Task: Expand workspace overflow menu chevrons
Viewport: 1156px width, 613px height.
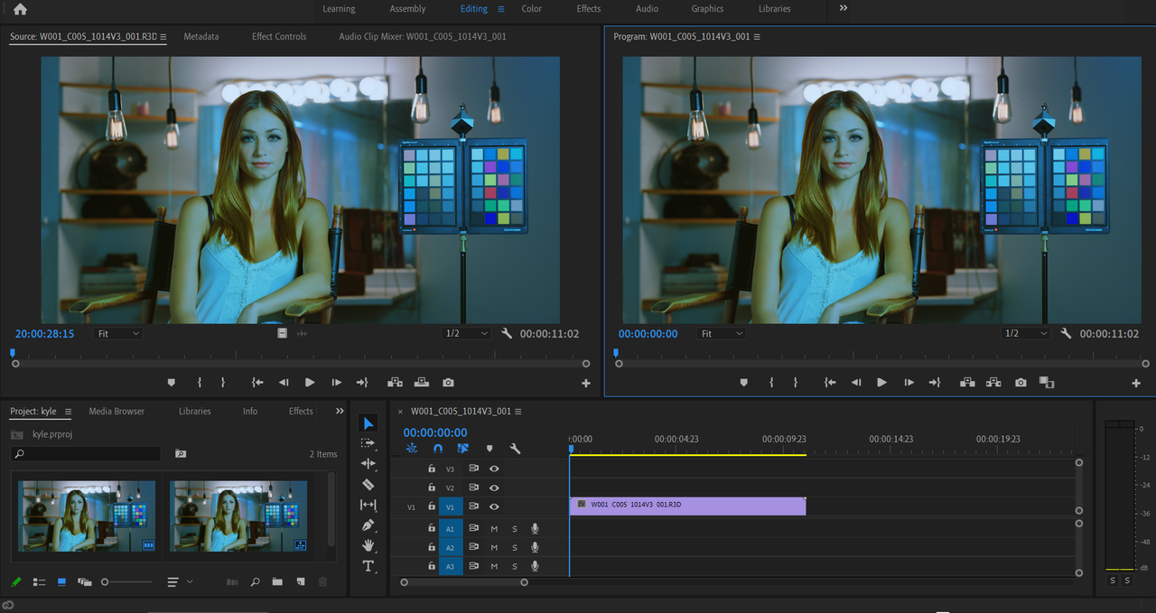Action: (844, 8)
